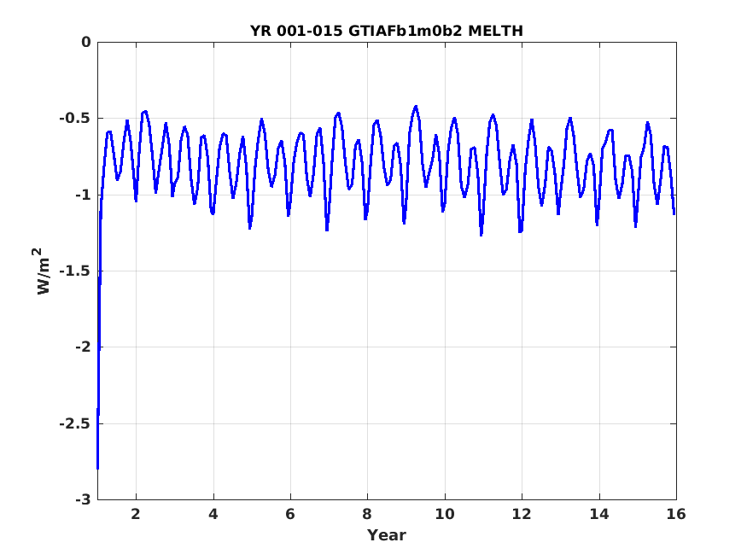Click the x-axis tick label '16'
This screenshot has width=747, height=560.
(676, 514)
